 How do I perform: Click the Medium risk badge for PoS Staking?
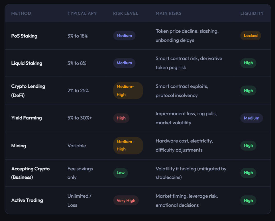(124, 36)
